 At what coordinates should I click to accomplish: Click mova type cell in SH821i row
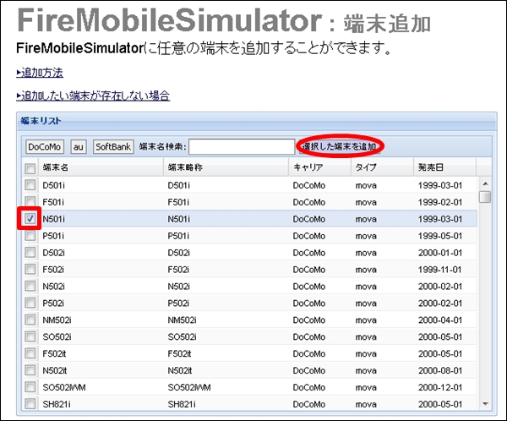[366, 404]
